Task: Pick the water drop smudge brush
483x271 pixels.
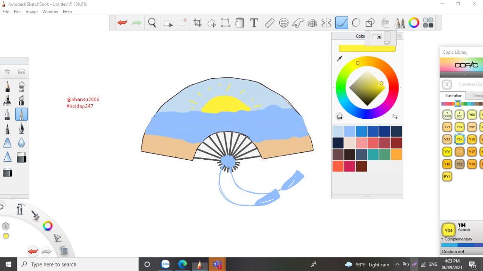Action: (21, 143)
